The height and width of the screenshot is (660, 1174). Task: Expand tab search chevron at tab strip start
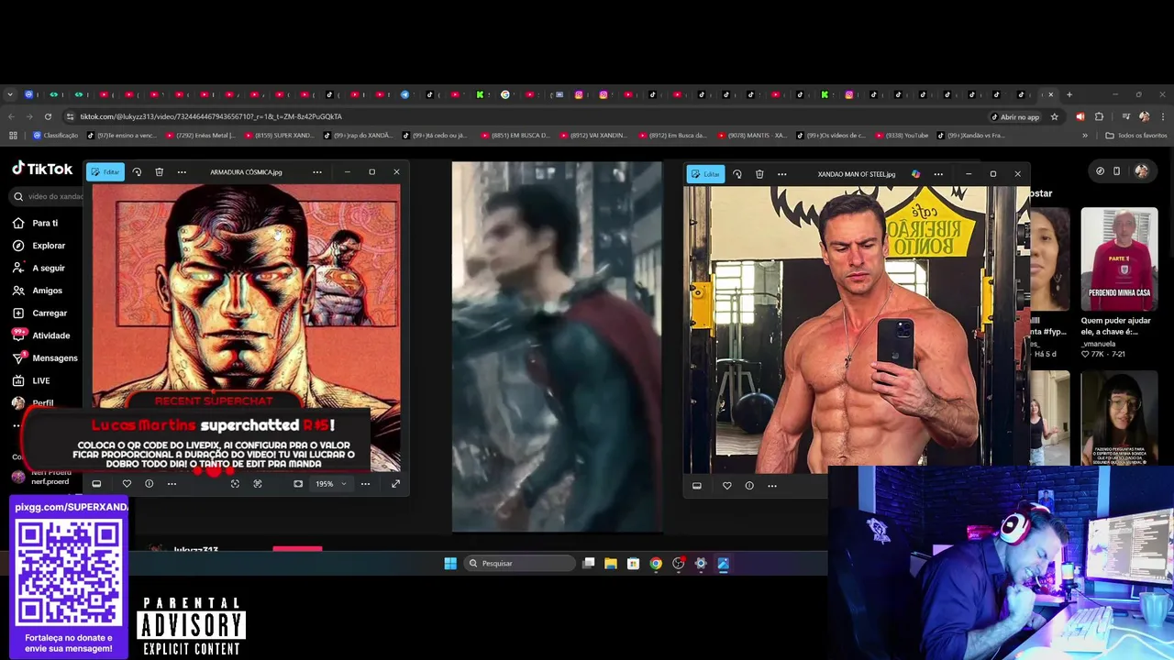click(10, 94)
